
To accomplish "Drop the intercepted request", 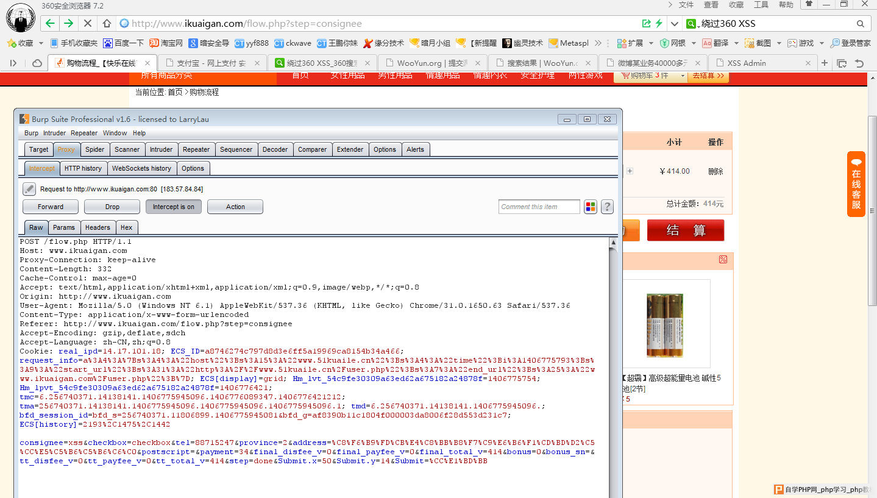I will tap(112, 207).
